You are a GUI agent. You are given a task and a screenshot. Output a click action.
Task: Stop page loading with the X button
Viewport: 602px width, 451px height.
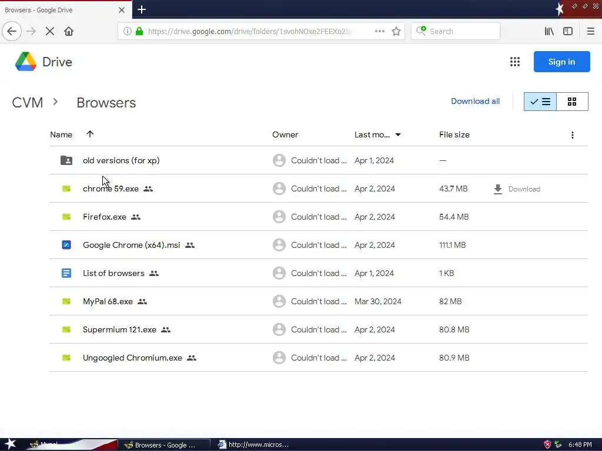(x=49, y=31)
